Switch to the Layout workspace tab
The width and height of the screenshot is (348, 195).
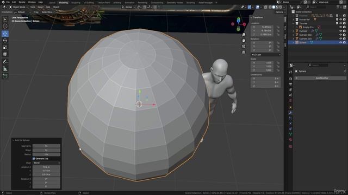(x=52, y=3)
